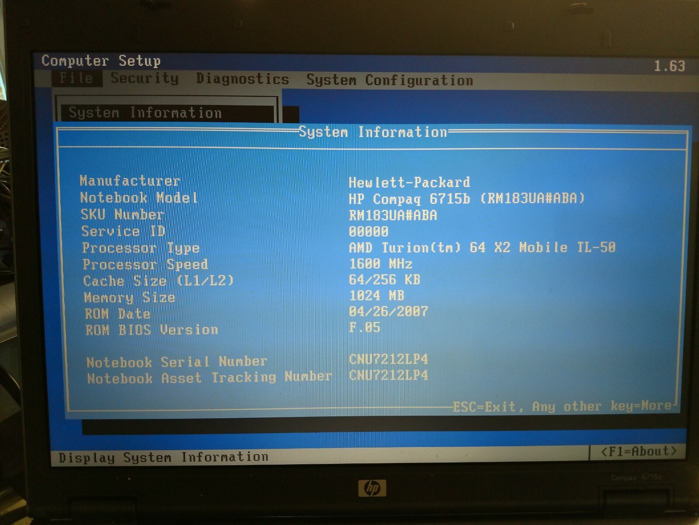Click the Processor Speed label
This screenshot has width=699, height=525.
point(145,265)
